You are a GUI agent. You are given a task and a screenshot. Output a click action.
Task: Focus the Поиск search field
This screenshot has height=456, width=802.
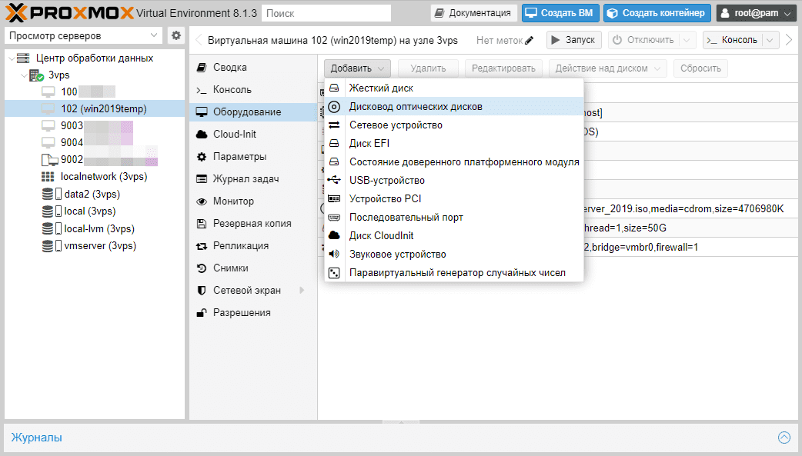326,13
